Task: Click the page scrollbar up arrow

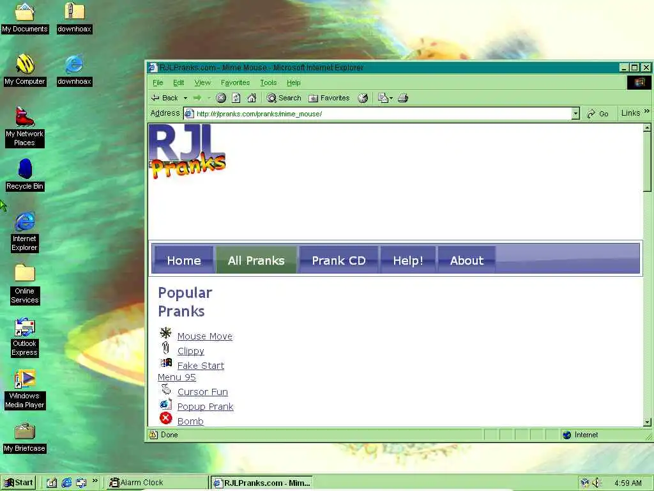Action: (x=647, y=128)
